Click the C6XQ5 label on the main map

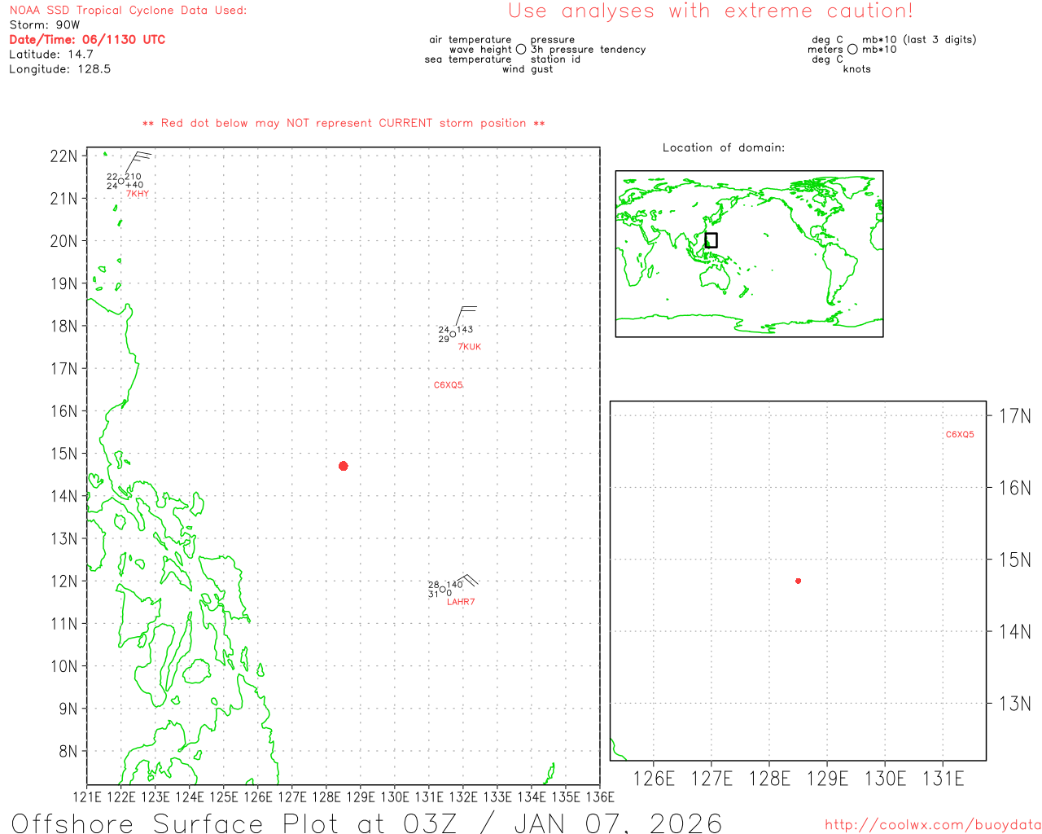point(448,385)
